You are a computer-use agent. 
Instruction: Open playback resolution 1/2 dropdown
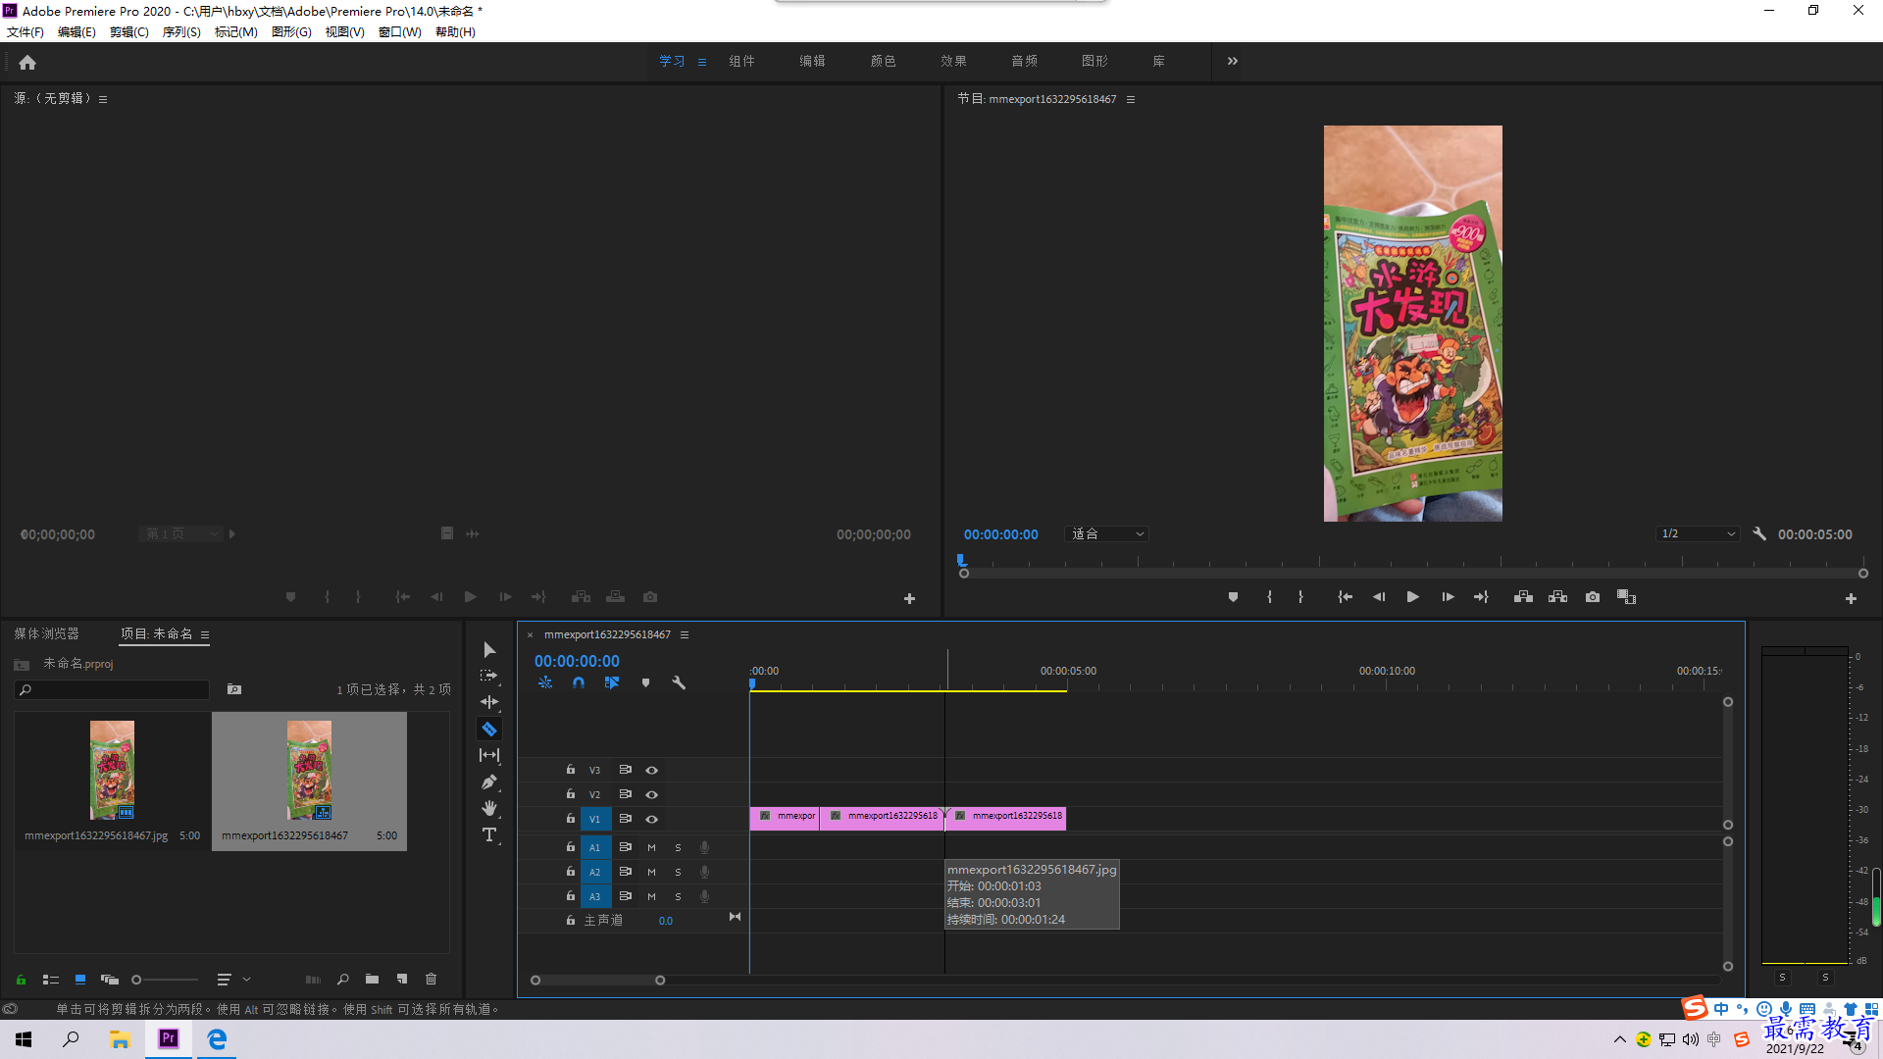[x=1697, y=534]
